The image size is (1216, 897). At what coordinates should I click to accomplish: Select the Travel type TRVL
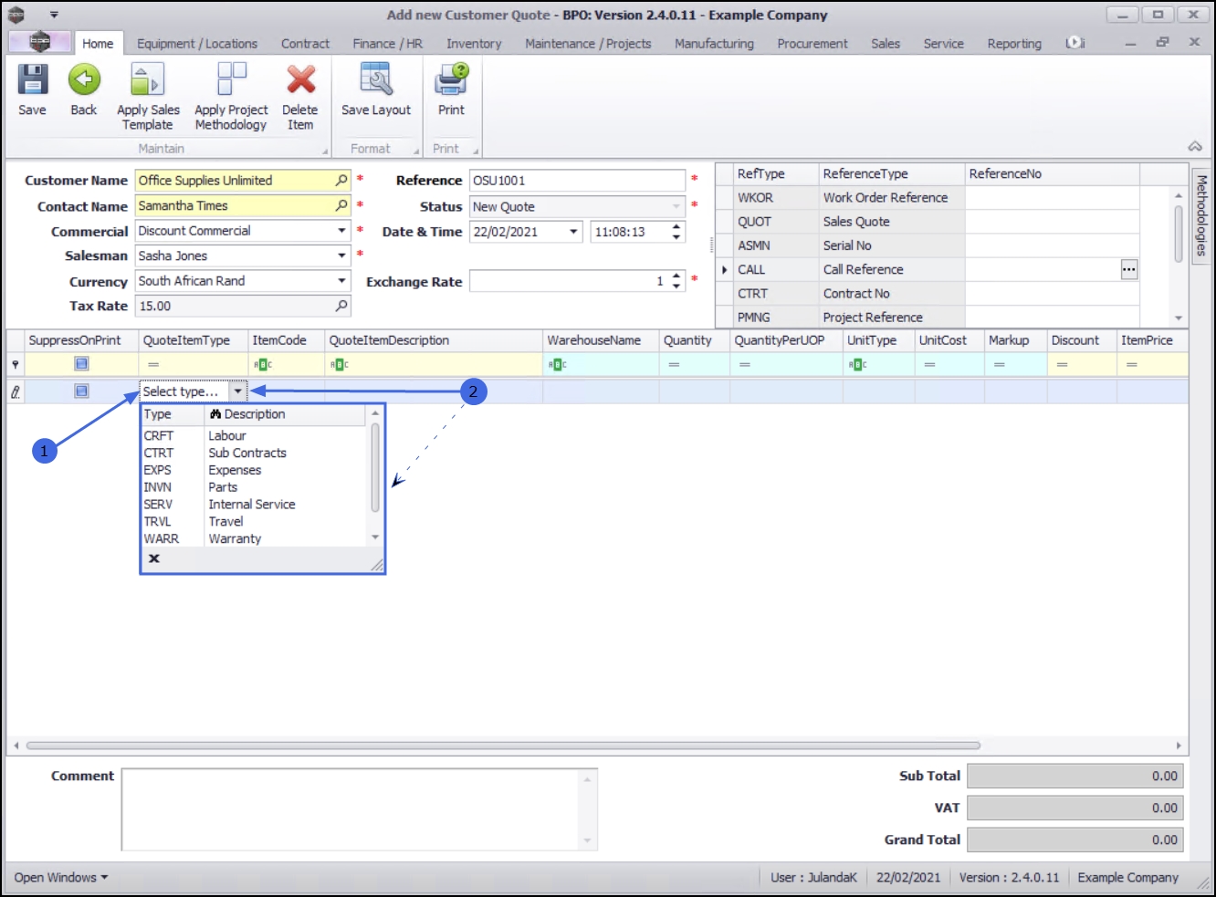pos(254,522)
